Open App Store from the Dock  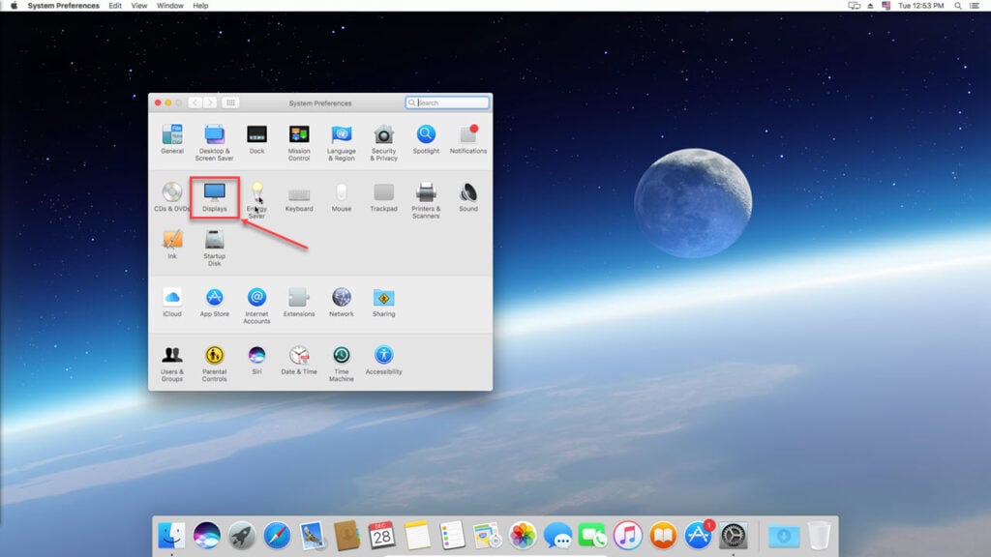(x=699, y=536)
